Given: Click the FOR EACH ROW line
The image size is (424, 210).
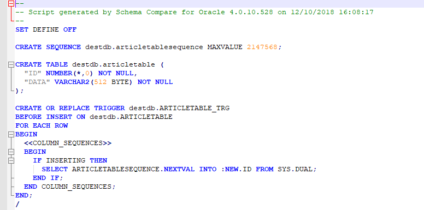Looking at the screenshot, I should click(x=42, y=125).
